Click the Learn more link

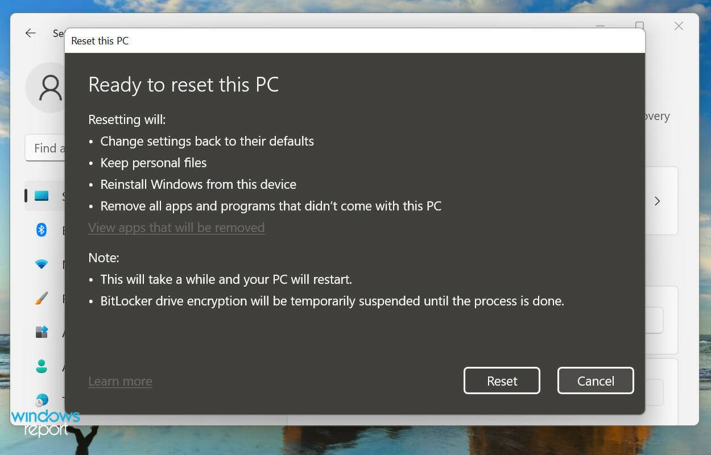click(x=120, y=381)
